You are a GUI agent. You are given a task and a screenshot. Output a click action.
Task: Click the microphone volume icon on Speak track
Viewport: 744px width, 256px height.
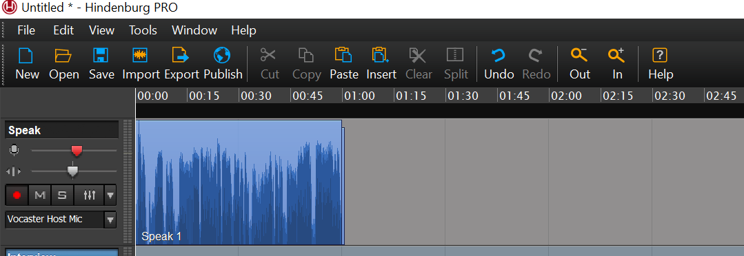tap(14, 151)
